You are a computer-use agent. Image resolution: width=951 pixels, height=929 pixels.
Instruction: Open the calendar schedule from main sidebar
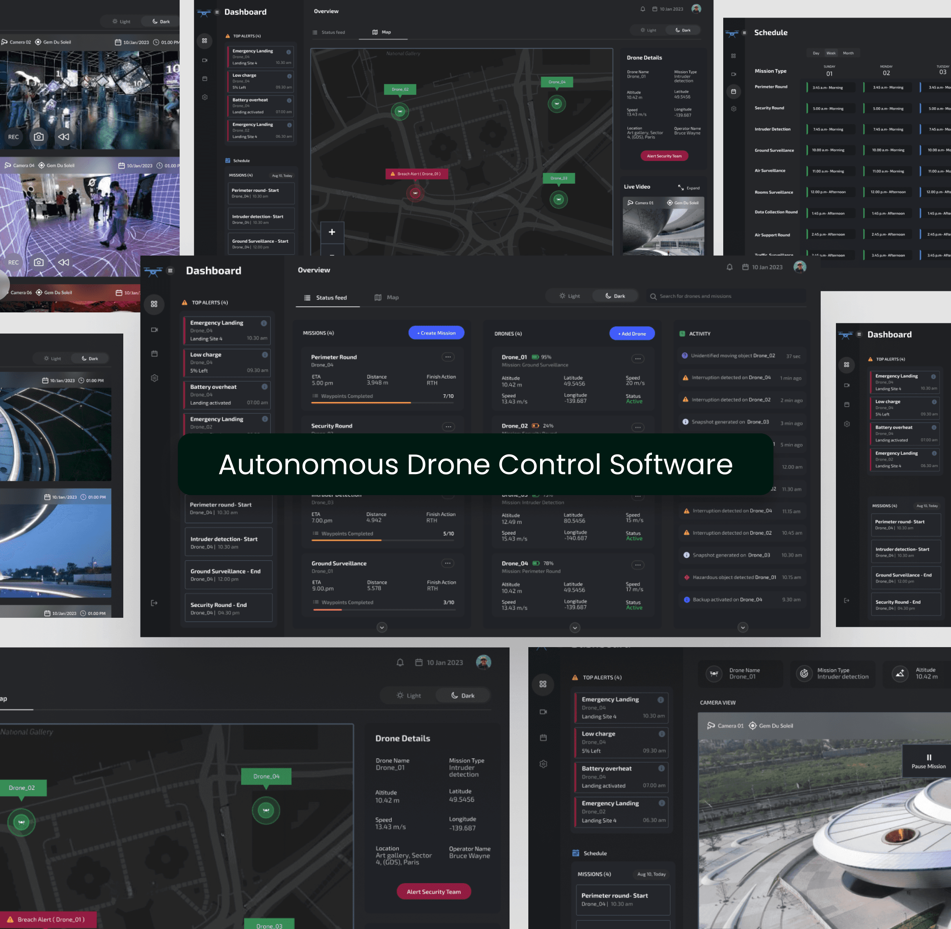pyautogui.click(x=154, y=354)
